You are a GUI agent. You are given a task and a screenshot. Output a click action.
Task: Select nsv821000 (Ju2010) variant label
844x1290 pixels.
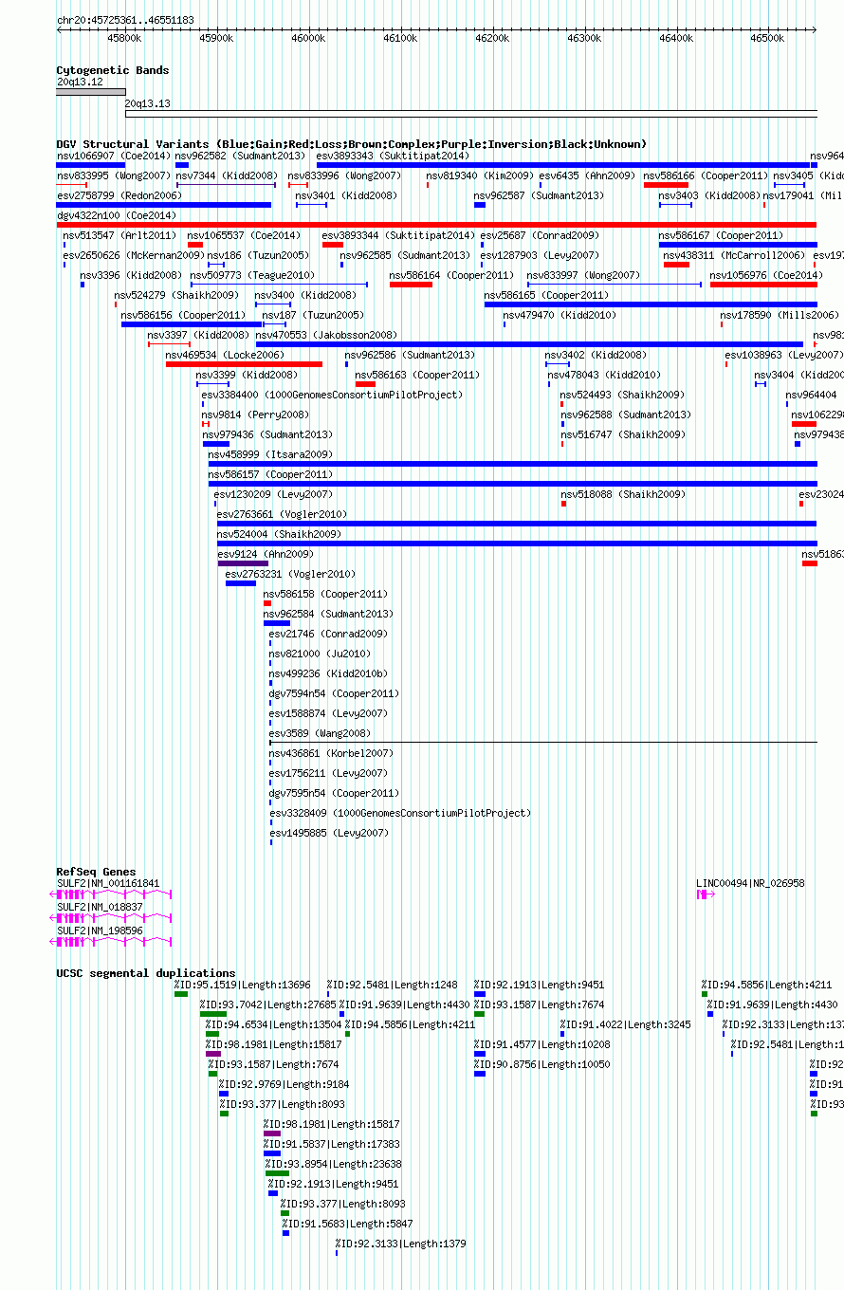pos(320,654)
